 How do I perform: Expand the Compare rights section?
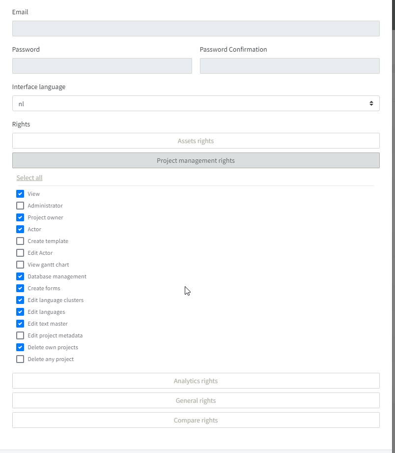tap(196, 420)
